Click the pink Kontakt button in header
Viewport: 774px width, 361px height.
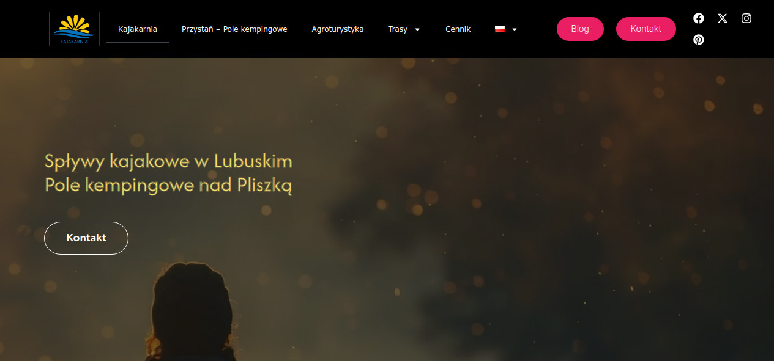point(646,29)
